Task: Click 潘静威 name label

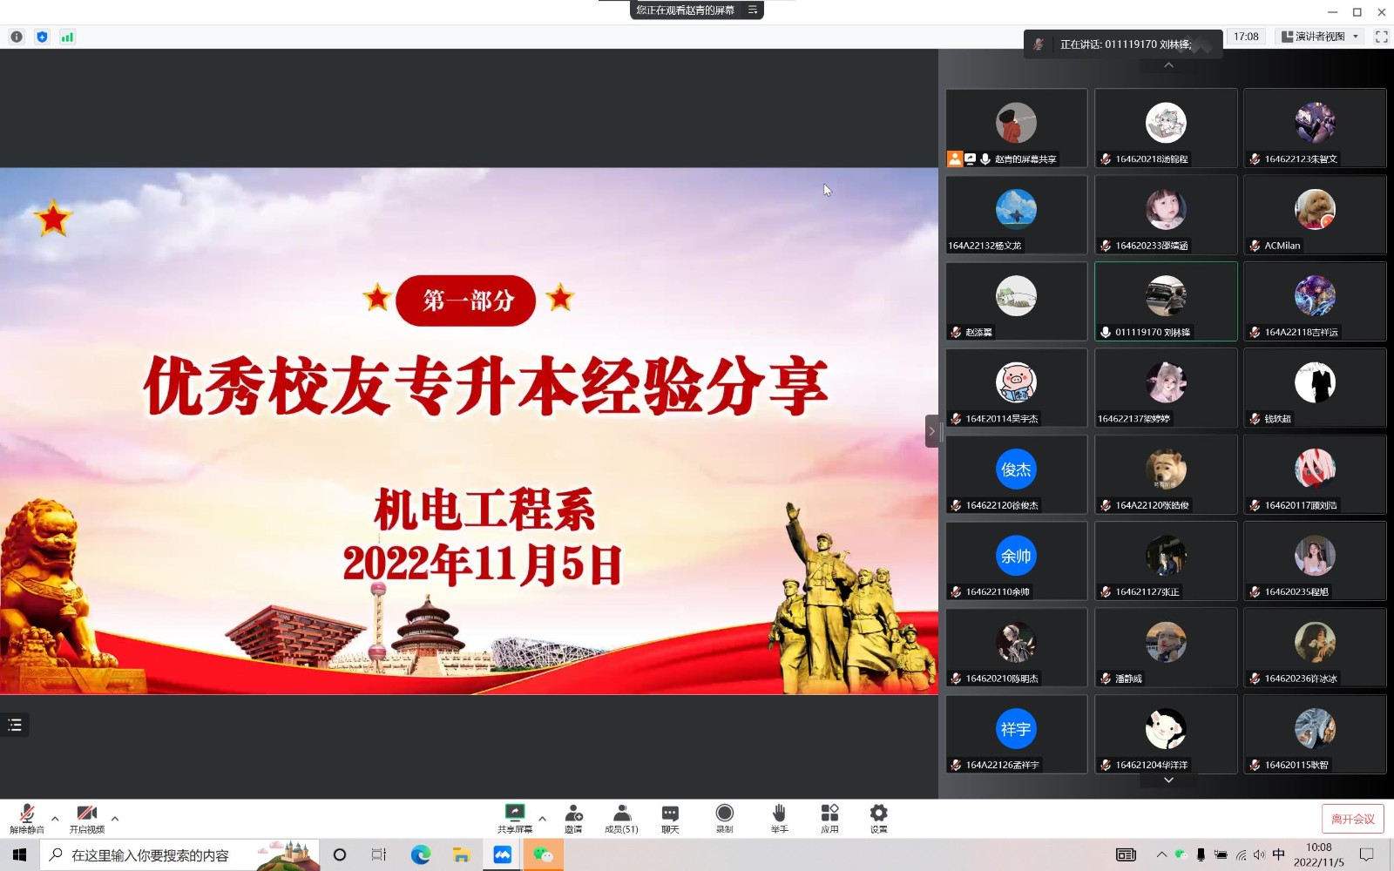Action: point(1128,678)
